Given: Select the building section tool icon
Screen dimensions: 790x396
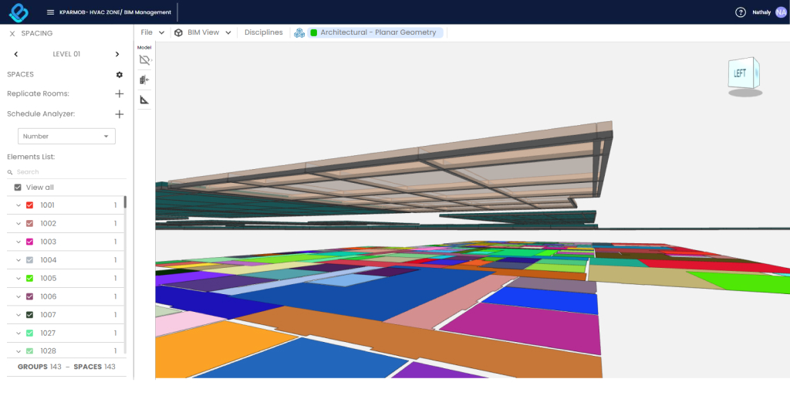Looking at the screenshot, I should coord(144,80).
